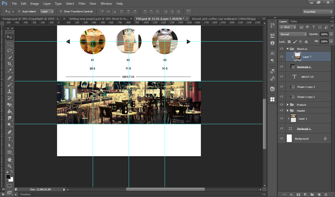Open the Image menu
The height and width of the screenshot is (197, 335).
click(35, 4)
